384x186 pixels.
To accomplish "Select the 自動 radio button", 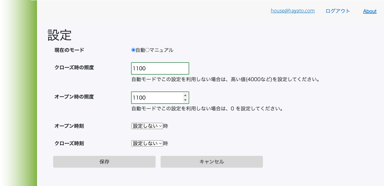I will 133,50.
